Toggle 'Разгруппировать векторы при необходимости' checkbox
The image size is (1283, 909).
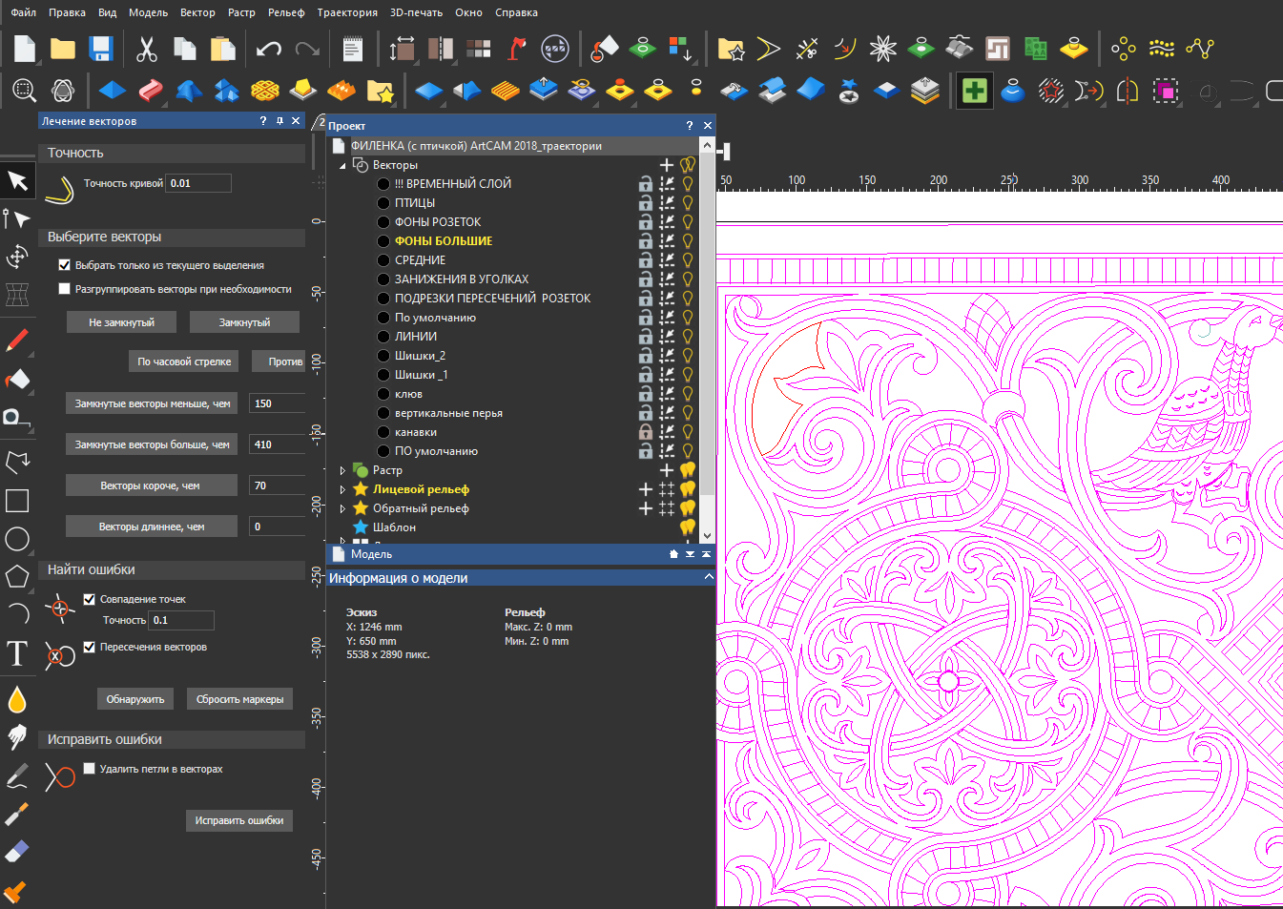point(65,289)
